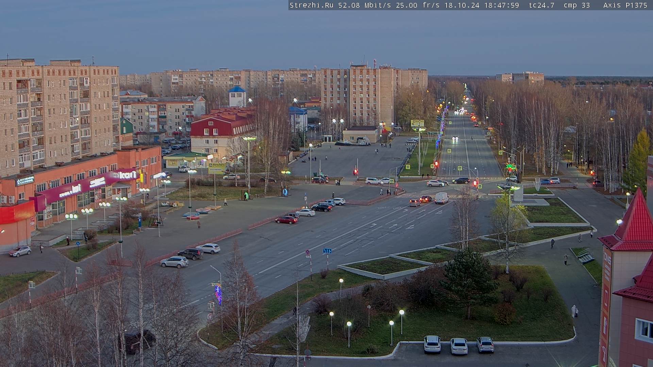
Task: Click the "52.08 Mbit/s" bitrate readout
Action: click(x=365, y=5)
